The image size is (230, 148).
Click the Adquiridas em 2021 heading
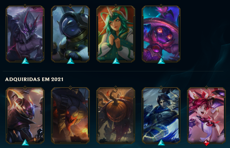(x=34, y=79)
